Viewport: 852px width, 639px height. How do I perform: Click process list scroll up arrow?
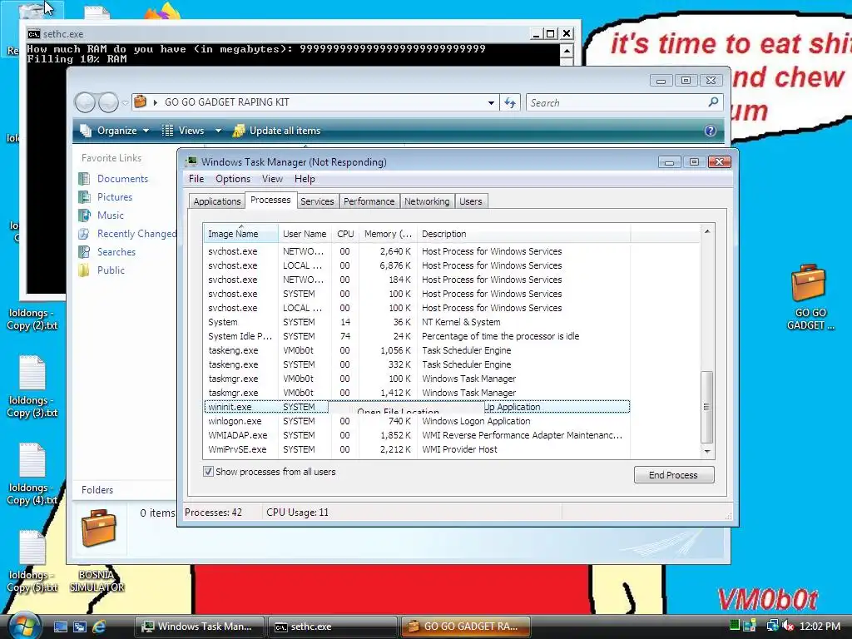[707, 231]
